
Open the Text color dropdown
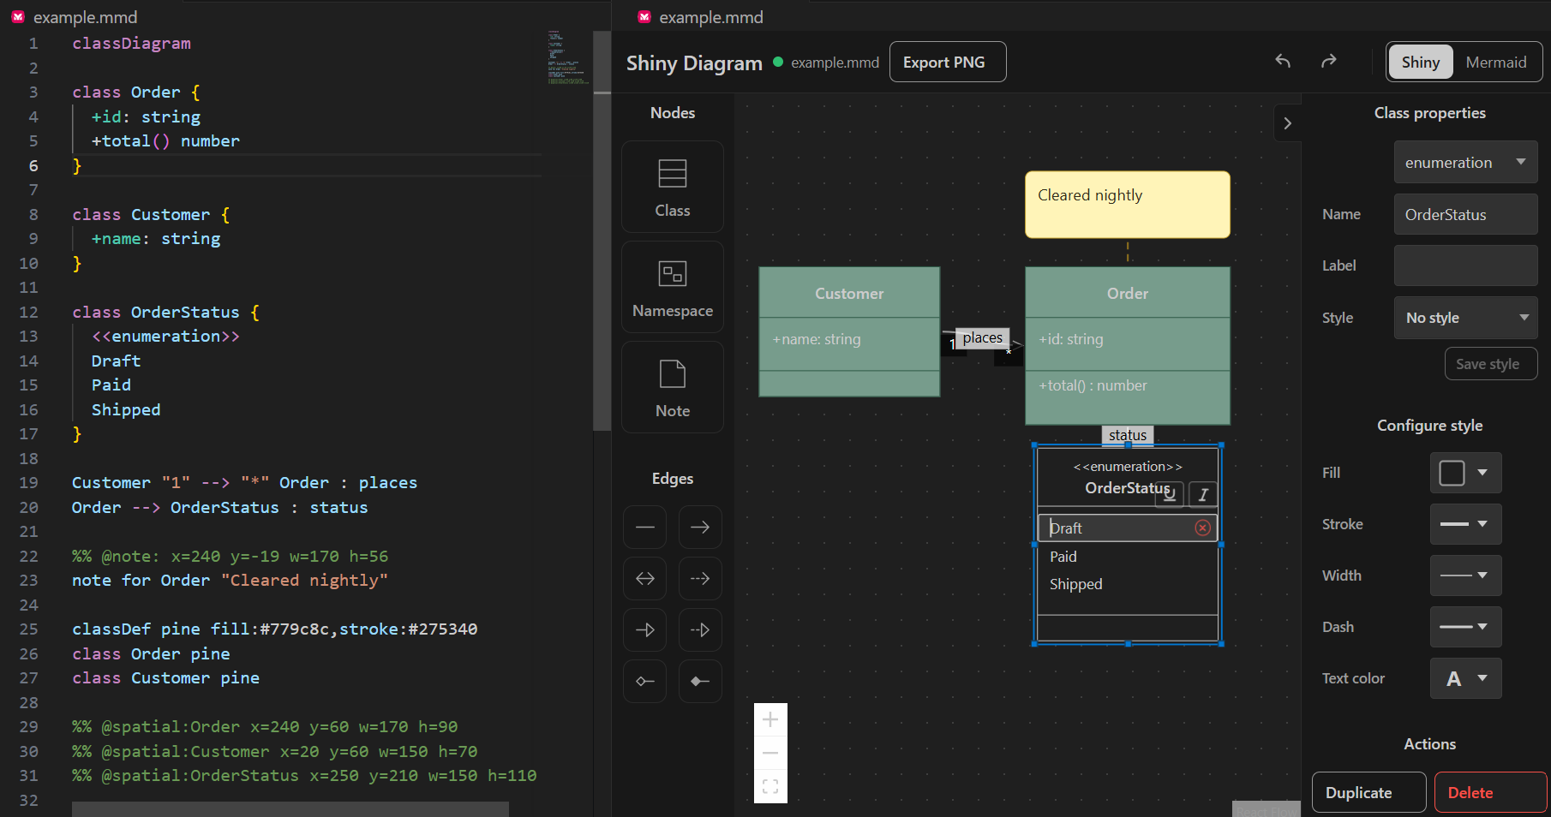click(1465, 678)
